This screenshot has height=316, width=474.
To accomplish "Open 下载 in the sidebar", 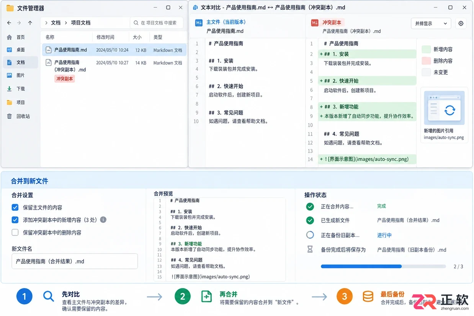I will pyautogui.click(x=20, y=88).
